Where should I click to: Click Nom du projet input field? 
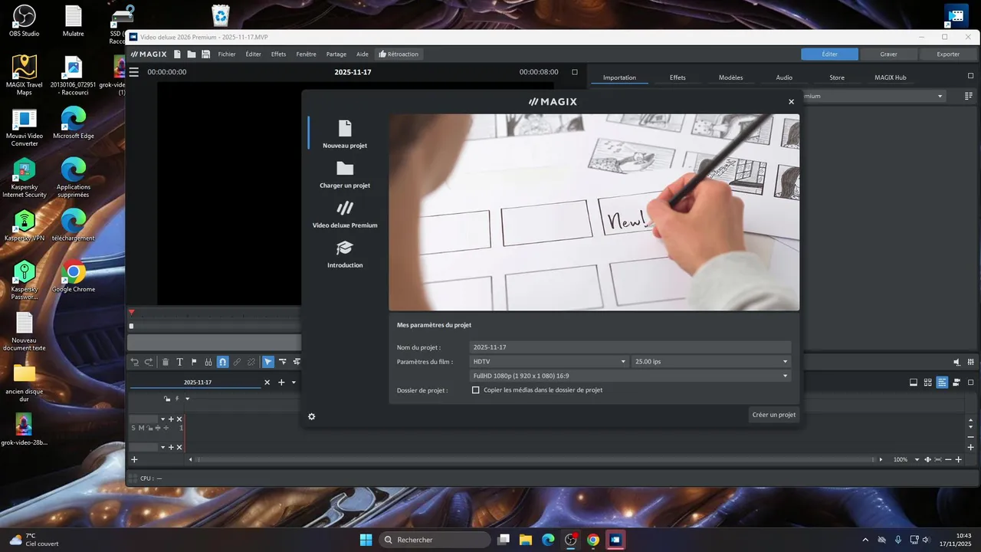click(630, 347)
